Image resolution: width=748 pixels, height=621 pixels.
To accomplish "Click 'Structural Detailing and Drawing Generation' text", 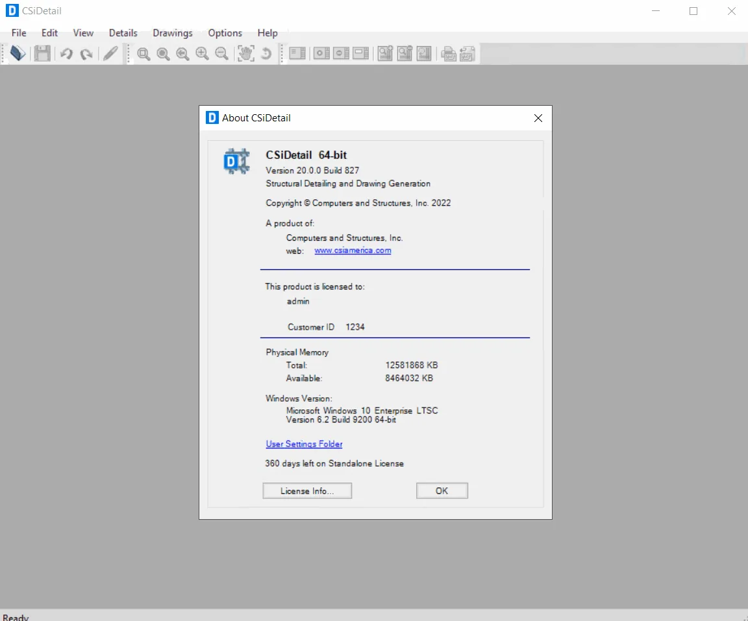I will (x=348, y=184).
